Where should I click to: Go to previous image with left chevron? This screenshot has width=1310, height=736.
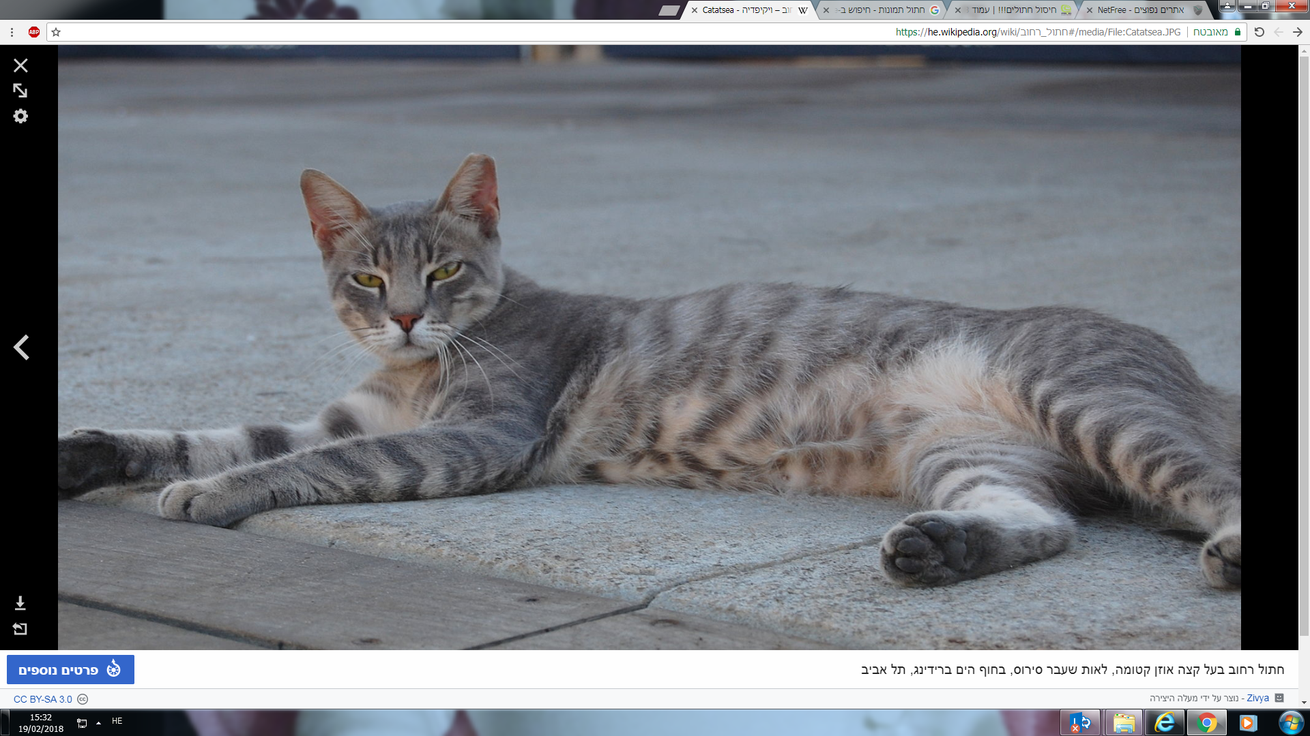(22, 348)
